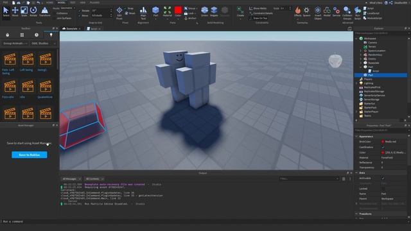Collapse the Workspace tree node
The height and width of the screenshot is (231, 411).
click(x=356, y=38)
